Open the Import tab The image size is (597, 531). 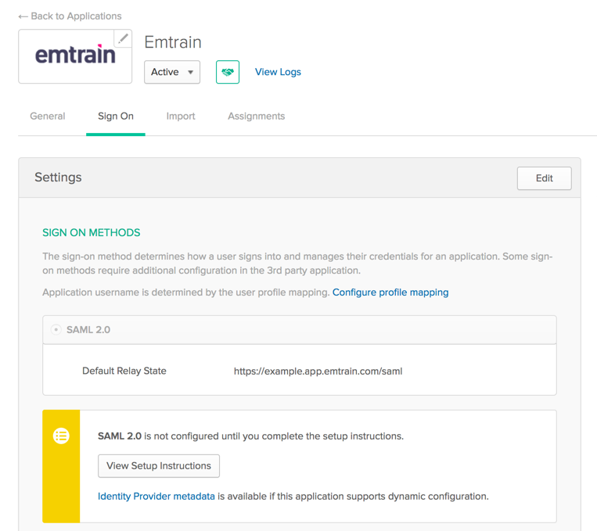pyautogui.click(x=181, y=117)
